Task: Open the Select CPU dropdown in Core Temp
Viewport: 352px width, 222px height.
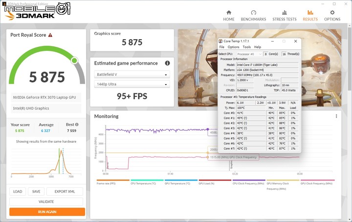Action: 249,54
